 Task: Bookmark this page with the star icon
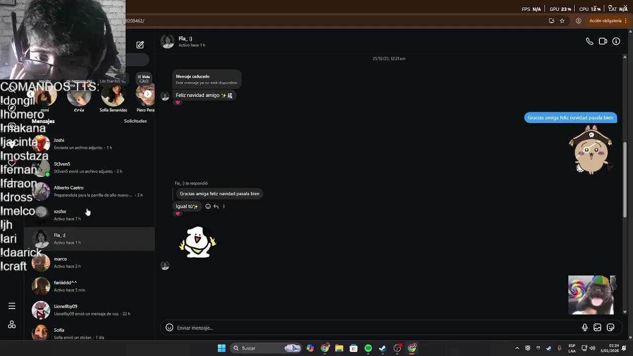click(562, 21)
